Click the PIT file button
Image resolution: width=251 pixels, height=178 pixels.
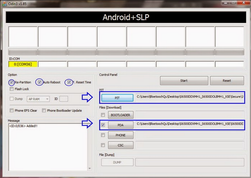point(117,98)
